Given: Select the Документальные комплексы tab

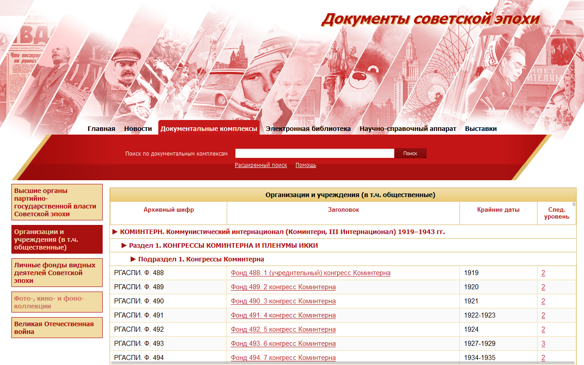Looking at the screenshot, I should [209, 128].
